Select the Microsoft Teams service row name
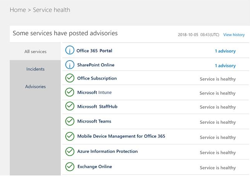This screenshot has height=177, width=250. click(x=94, y=121)
